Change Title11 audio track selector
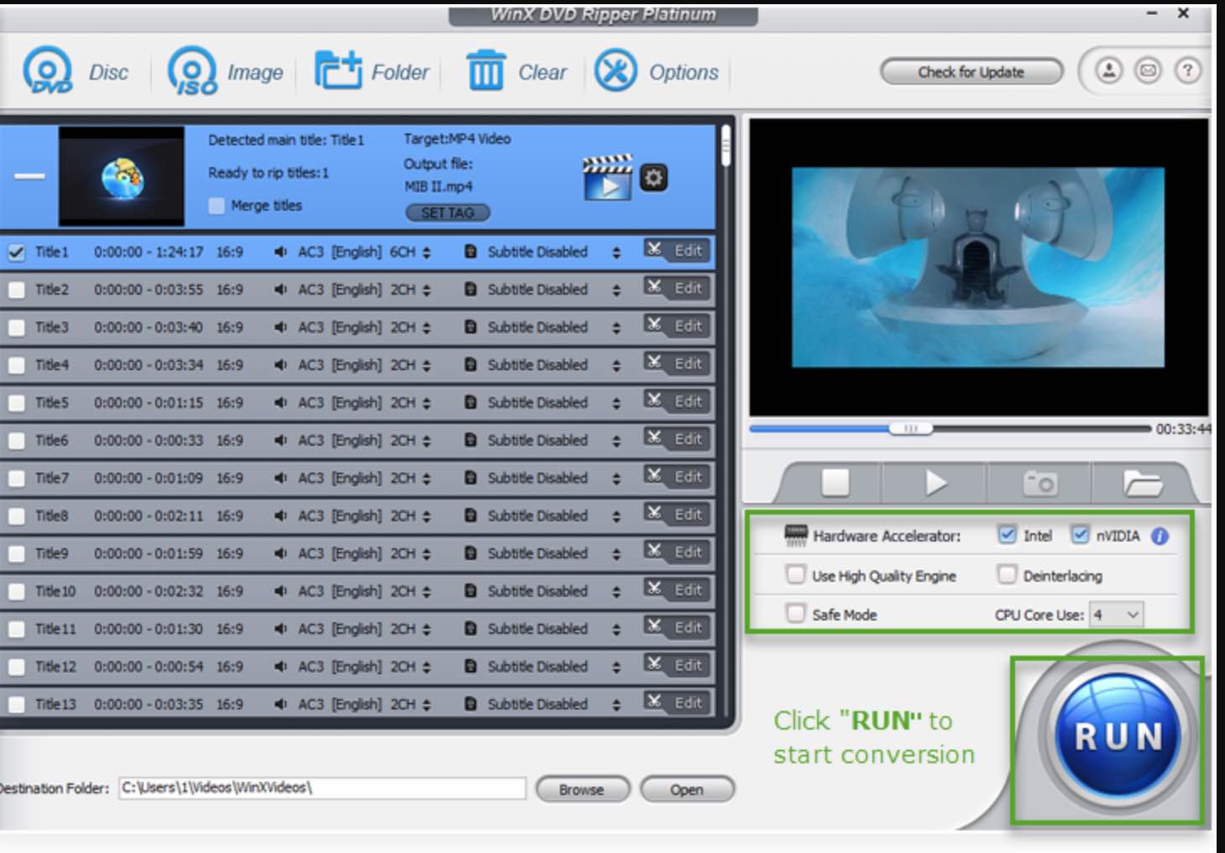Image resolution: width=1225 pixels, height=853 pixels. [x=427, y=629]
